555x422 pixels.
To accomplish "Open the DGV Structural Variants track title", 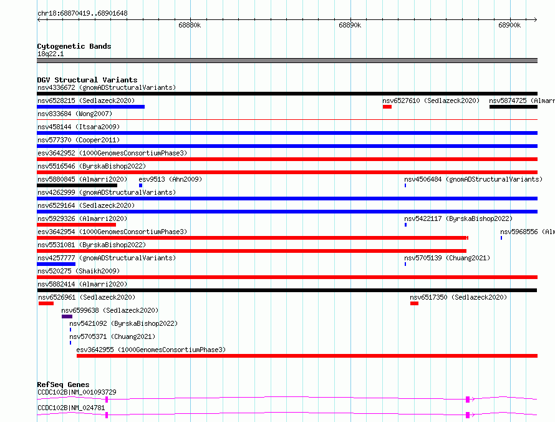I will [x=87, y=80].
